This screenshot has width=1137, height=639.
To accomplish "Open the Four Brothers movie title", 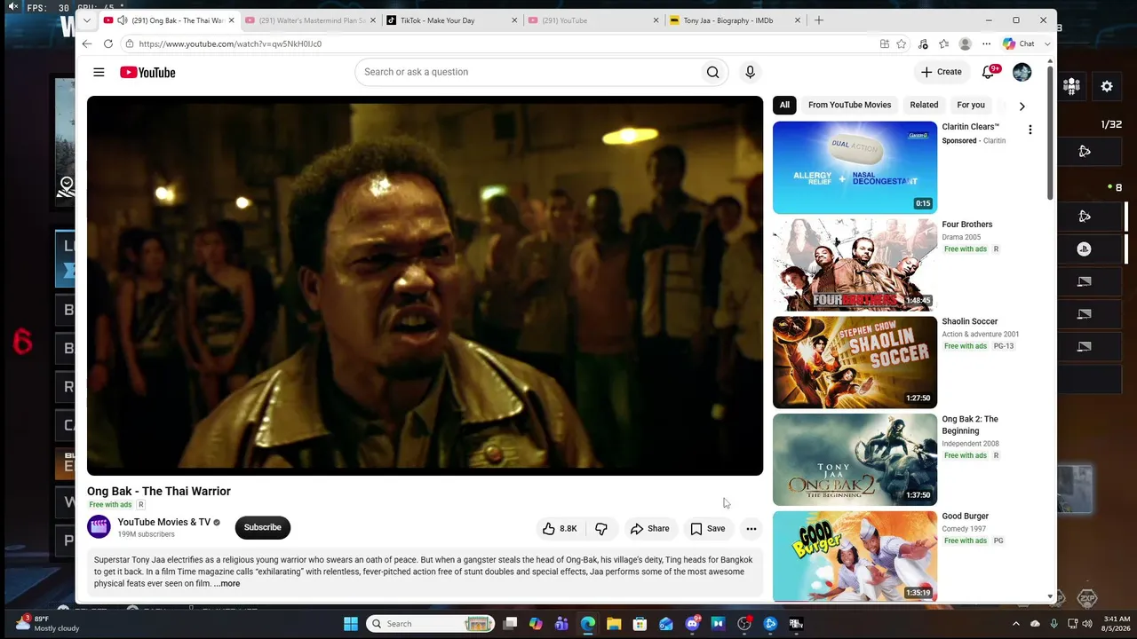I will [966, 225].
